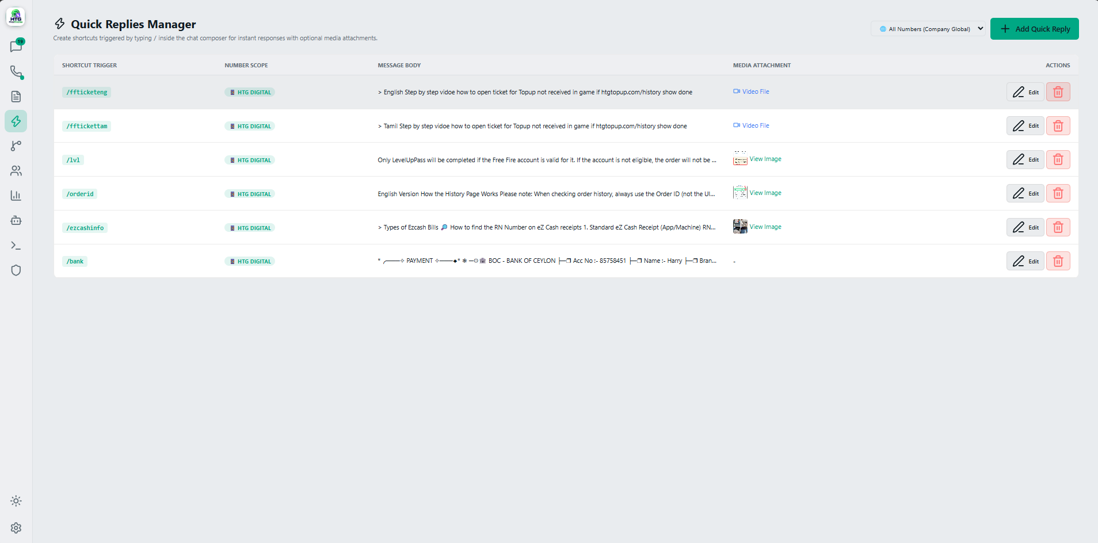Click the /ezcashinfo image thumbnail
The image size is (1098, 543).
click(740, 227)
